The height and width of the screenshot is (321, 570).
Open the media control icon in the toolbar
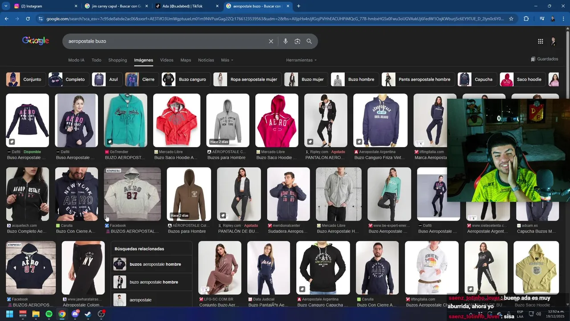(x=541, y=19)
